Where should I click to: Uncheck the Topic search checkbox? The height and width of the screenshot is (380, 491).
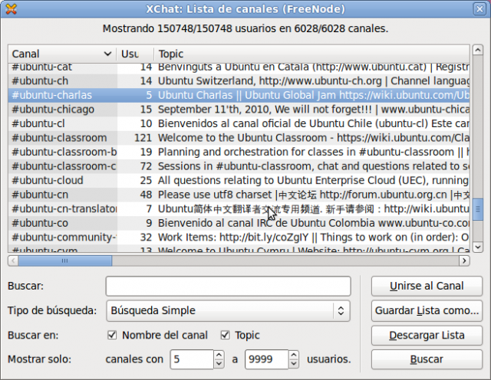point(225,336)
